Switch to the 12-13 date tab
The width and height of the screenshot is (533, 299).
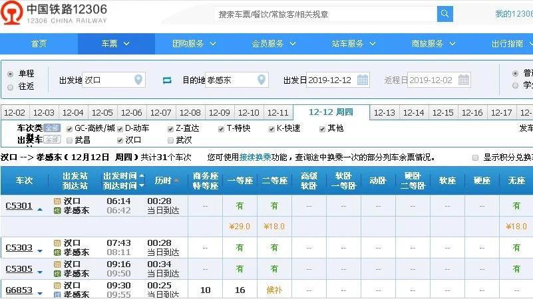(x=385, y=112)
